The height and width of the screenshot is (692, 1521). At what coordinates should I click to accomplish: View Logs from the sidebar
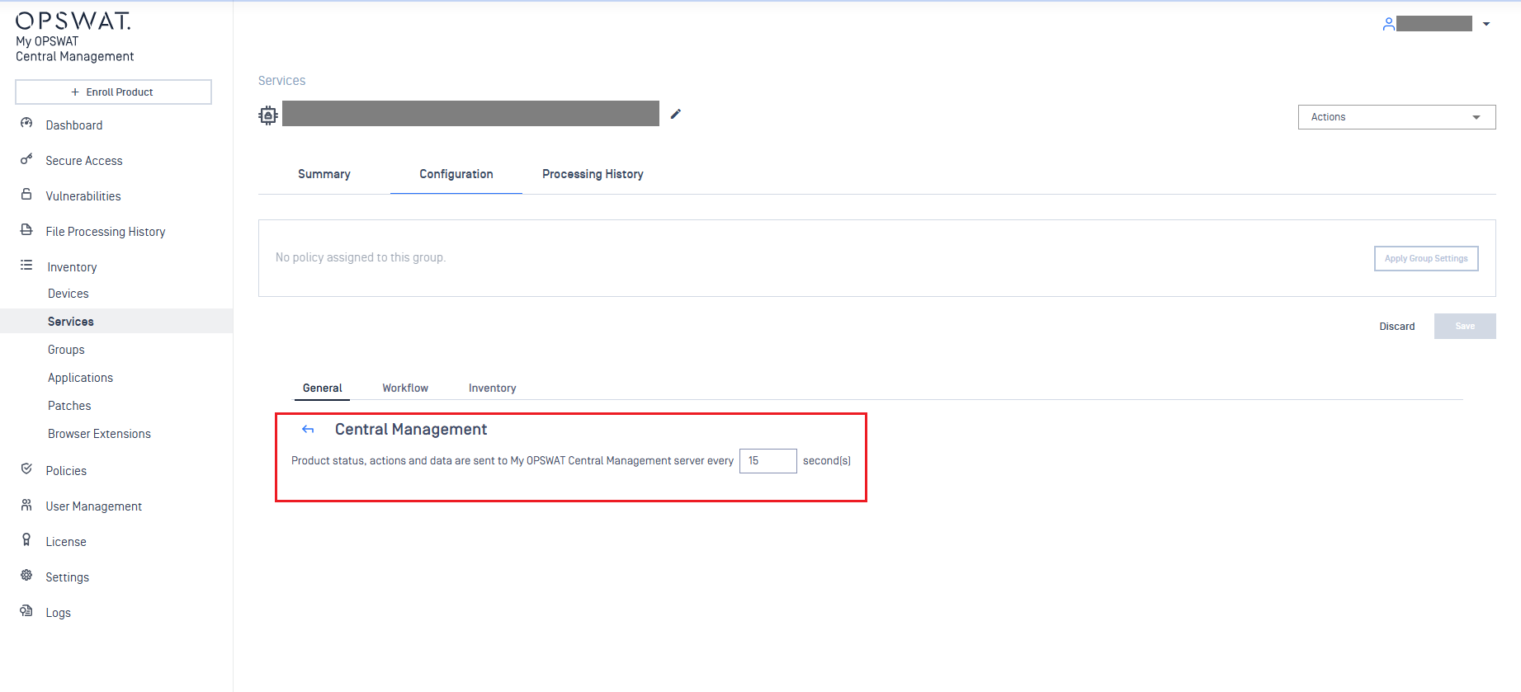[59, 613]
